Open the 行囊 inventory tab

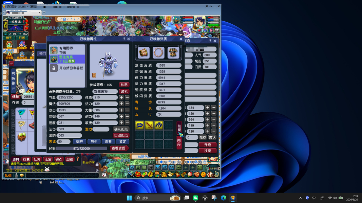pyautogui.click(x=26, y=159)
